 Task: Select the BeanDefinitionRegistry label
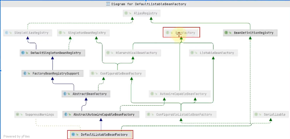pyautogui.click(x=254, y=33)
